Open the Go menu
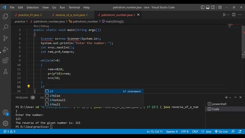This screenshot has height=138, width=245. tap(54, 7)
